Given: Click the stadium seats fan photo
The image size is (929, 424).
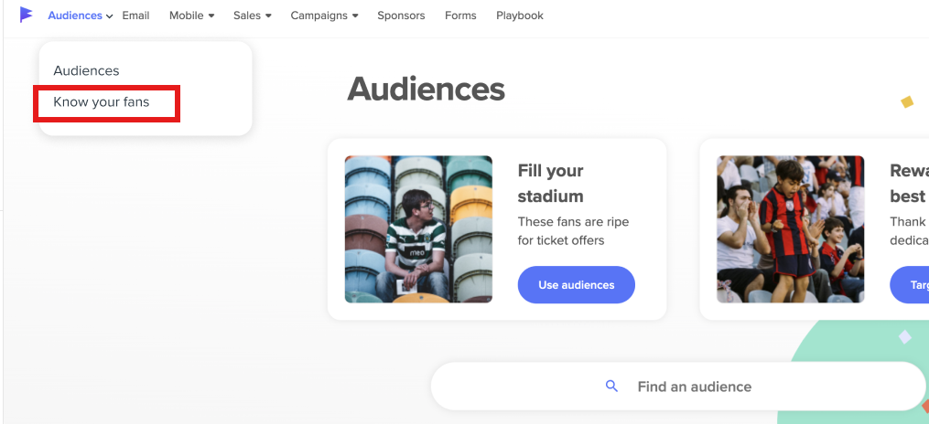Looking at the screenshot, I should tap(418, 228).
